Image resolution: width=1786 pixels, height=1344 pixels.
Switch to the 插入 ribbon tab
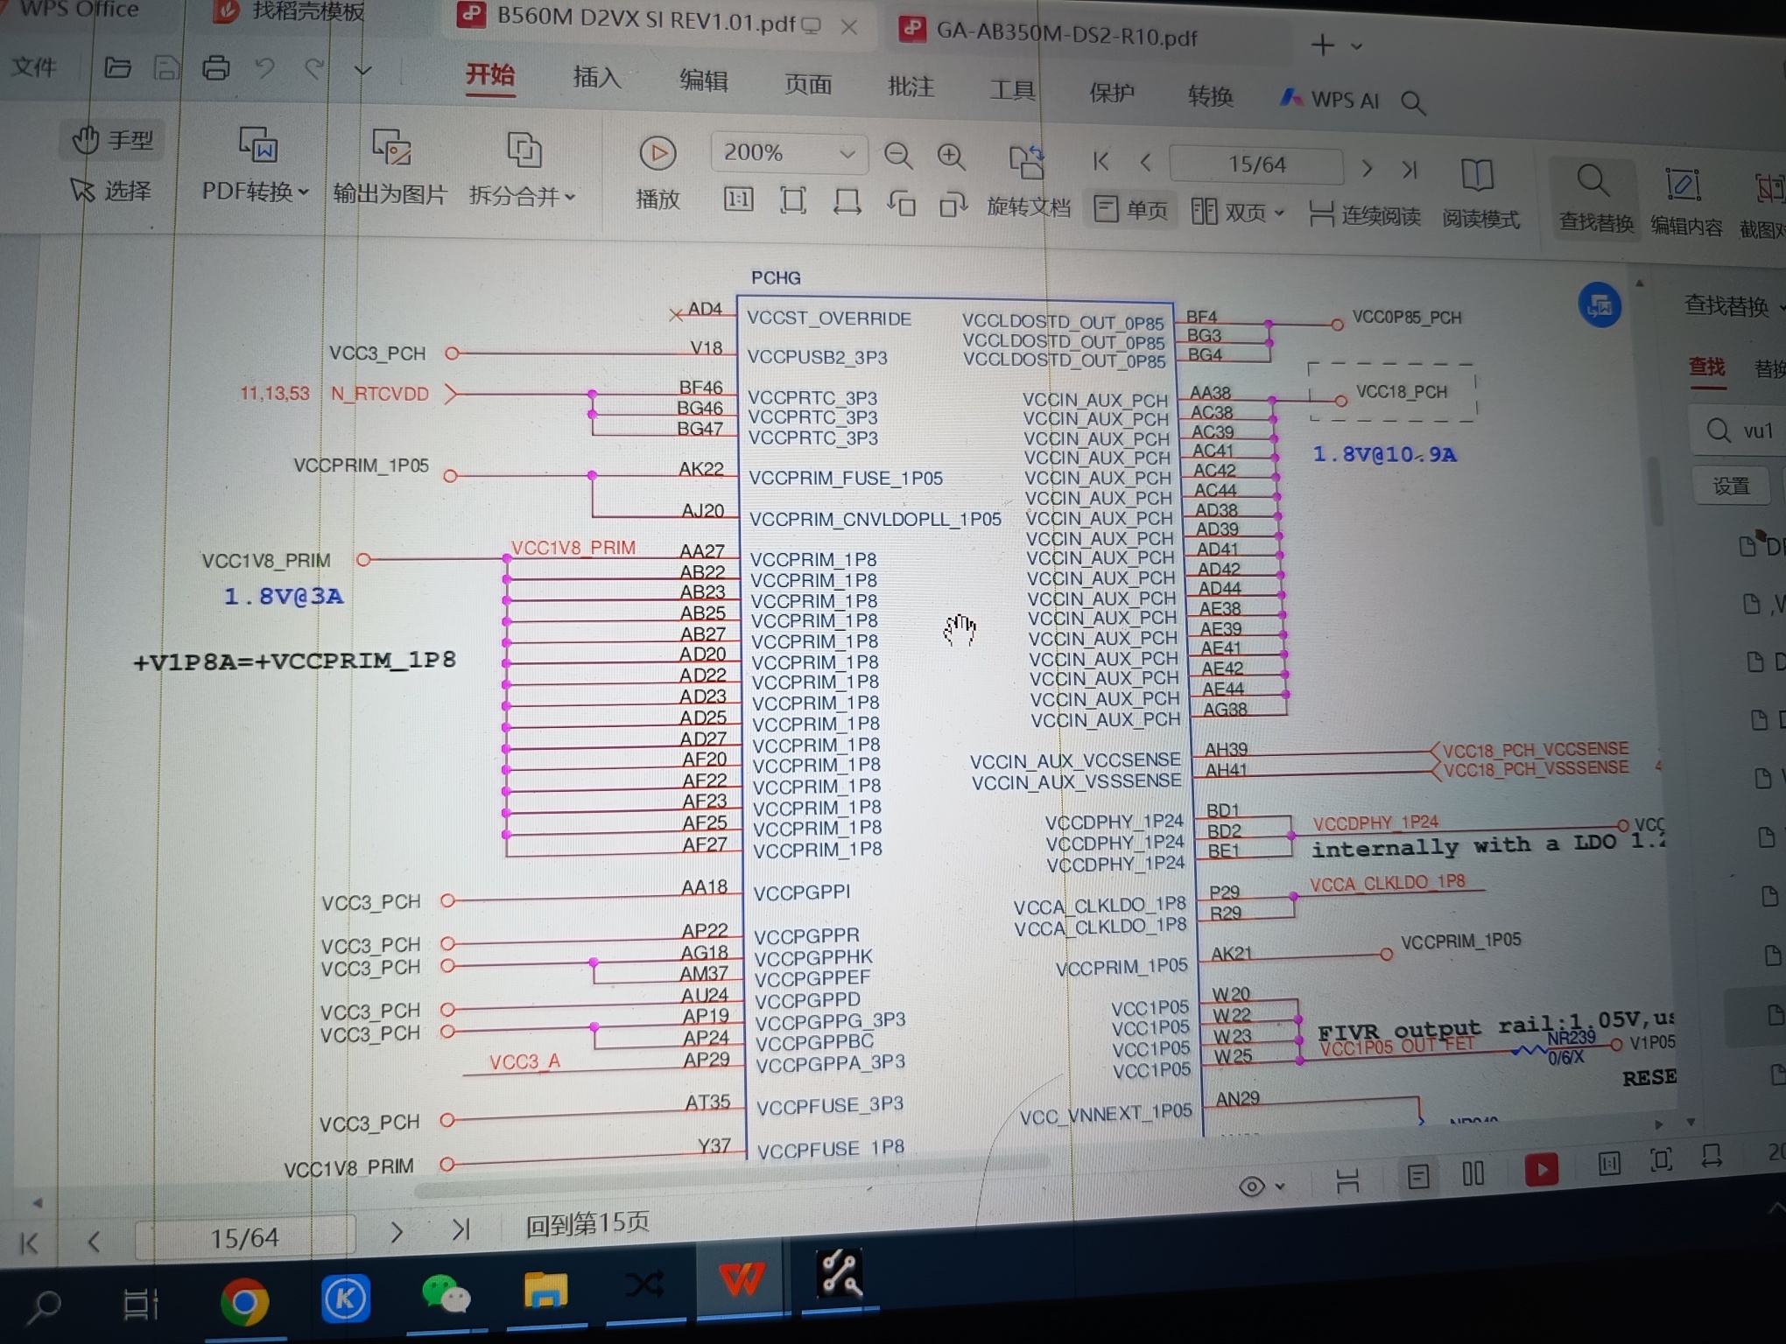pos(597,77)
